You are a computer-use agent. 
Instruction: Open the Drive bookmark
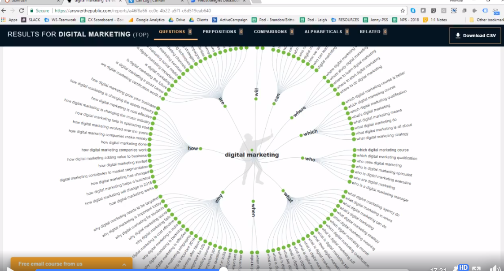(x=177, y=20)
